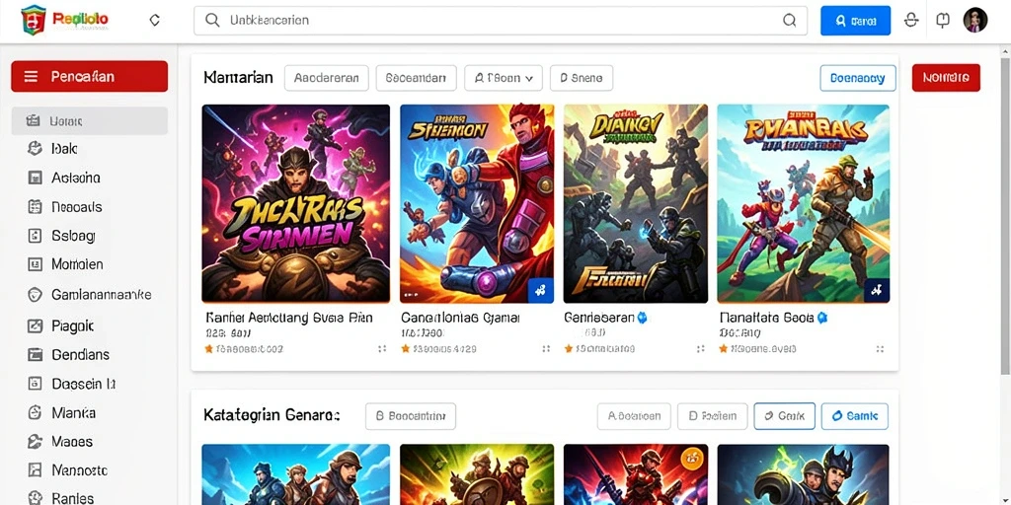Open the Tiaoan dropdown filter

[x=504, y=78]
